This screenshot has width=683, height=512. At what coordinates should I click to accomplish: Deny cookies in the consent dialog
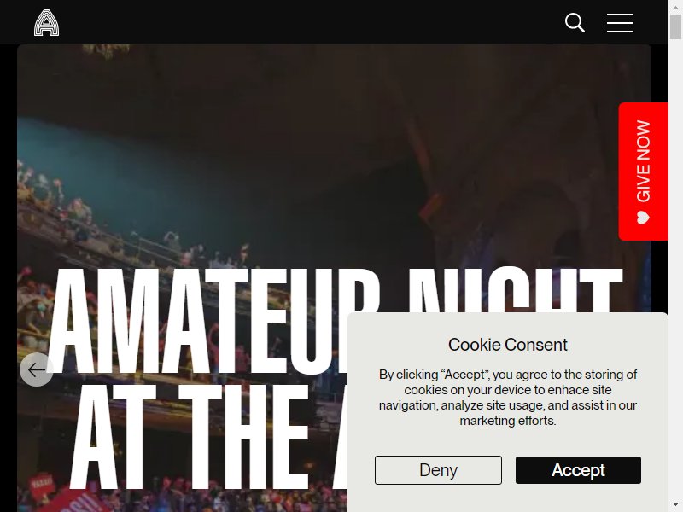click(x=438, y=470)
